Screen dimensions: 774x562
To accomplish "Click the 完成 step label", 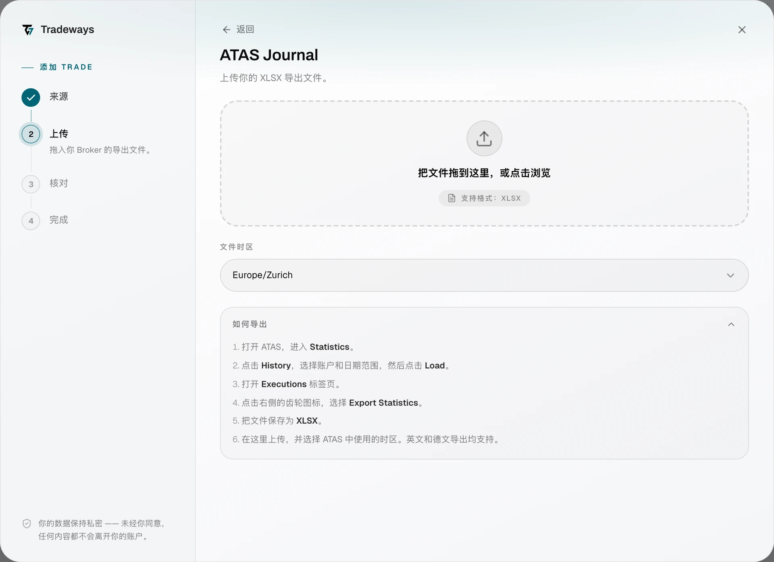I will 59,220.
